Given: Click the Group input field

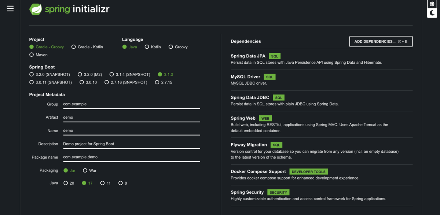Looking at the screenshot, I should click(131, 104).
